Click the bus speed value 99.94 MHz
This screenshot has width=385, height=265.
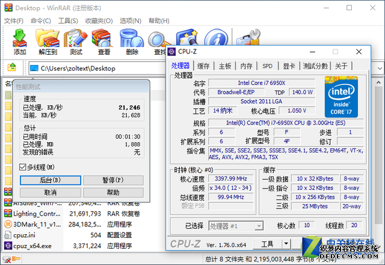(231, 197)
